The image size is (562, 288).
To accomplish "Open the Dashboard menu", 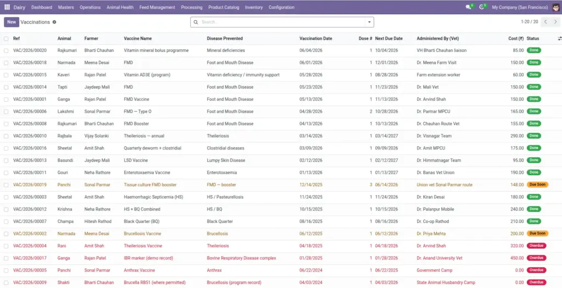I will [42, 7].
